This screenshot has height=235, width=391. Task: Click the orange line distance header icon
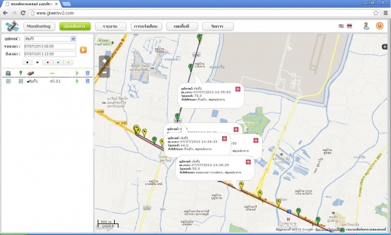pyautogui.click(x=52, y=74)
